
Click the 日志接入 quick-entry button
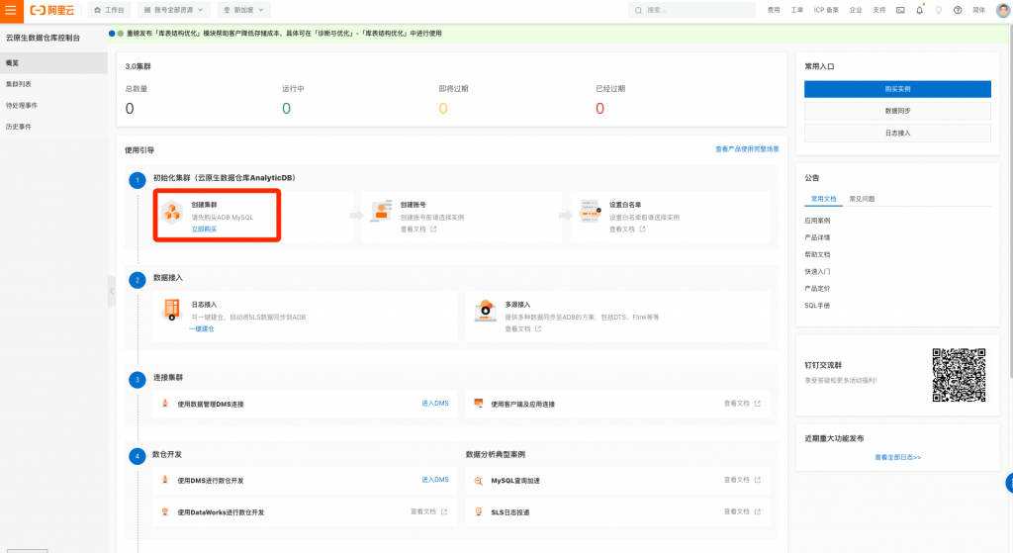click(x=897, y=134)
